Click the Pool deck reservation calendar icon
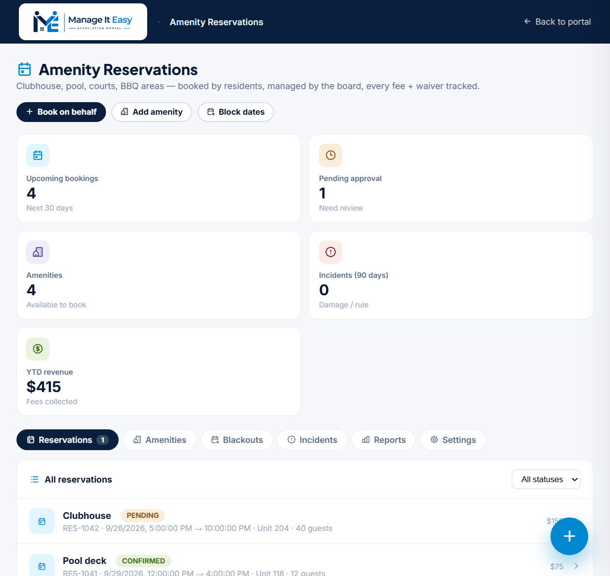Viewport: 610px width, 576px height. click(x=42, y=565)
